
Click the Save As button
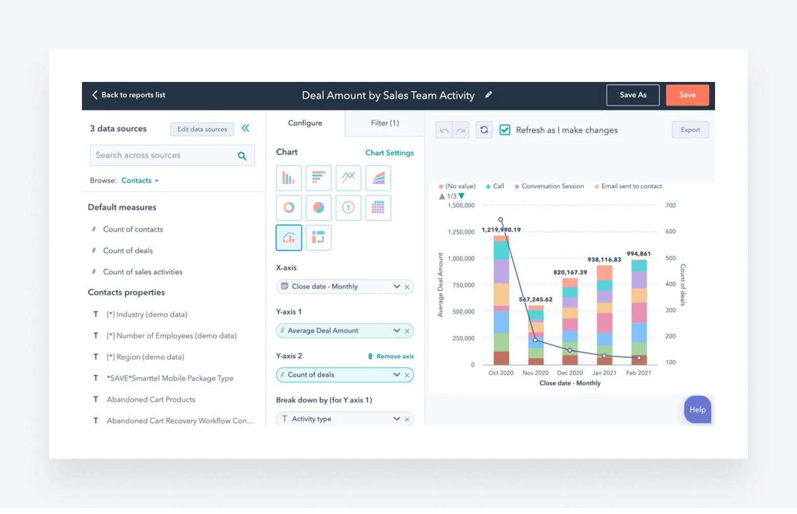(x=633, y=95)
